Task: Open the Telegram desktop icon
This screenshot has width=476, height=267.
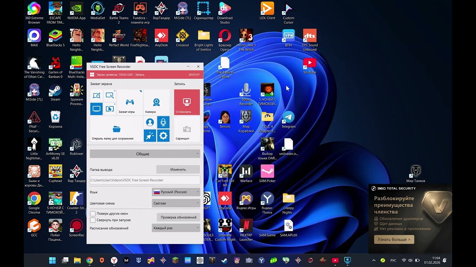Action: 289,120
